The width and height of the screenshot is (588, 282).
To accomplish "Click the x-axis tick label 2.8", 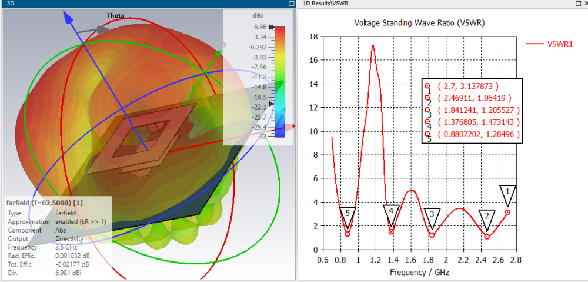I will click(516, 260).
